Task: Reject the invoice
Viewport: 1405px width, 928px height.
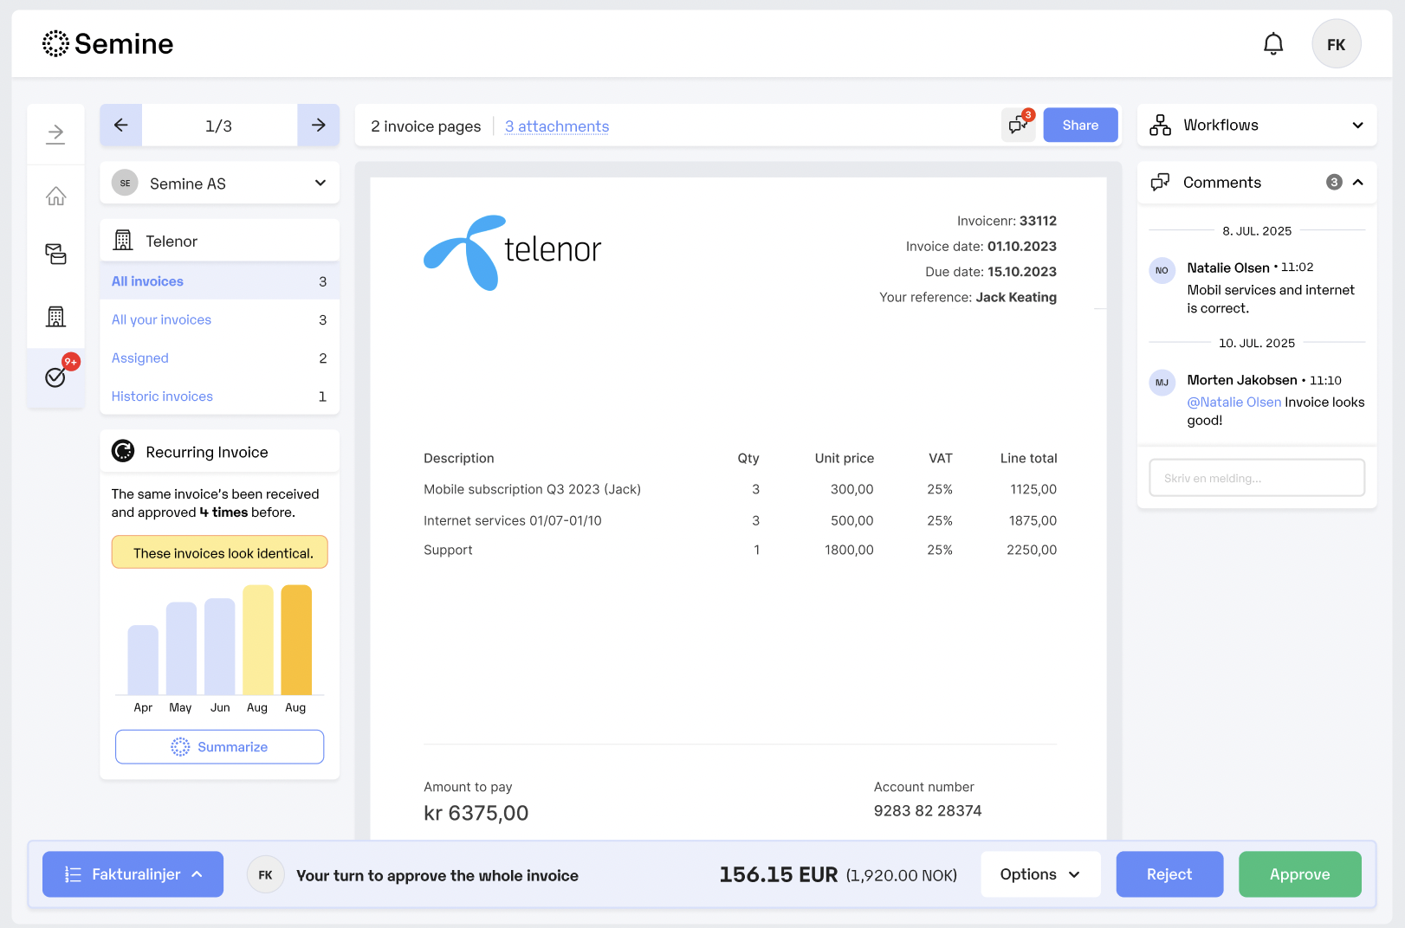Action: pyautogui.click(x=1169, y=874)
